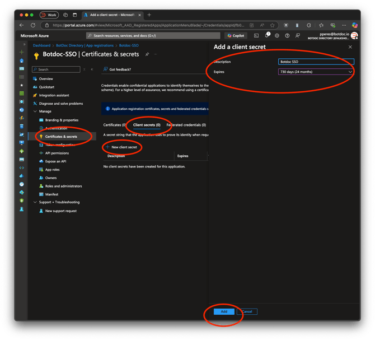The image size is (375, 340).
Task: Go to BotDoc Directory App registrations breadcrumb
Action: (85, 45)
